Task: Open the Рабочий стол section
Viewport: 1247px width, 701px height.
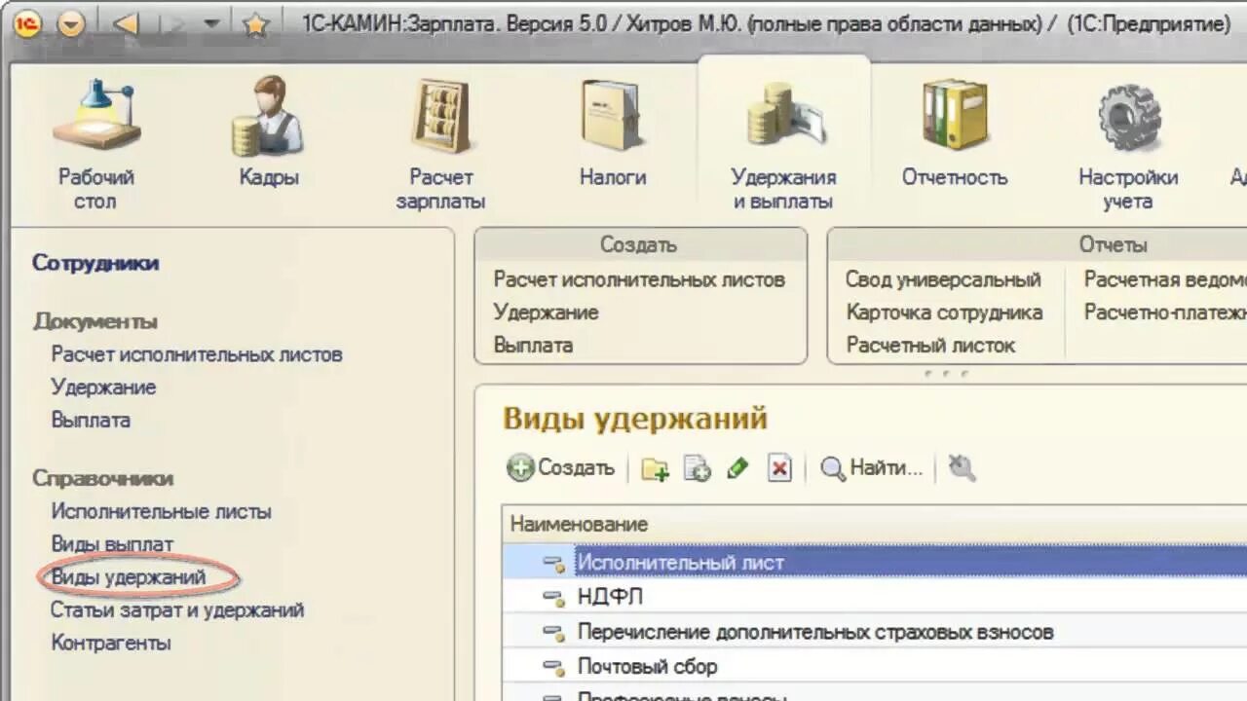Action: click(x=94, y=146)
